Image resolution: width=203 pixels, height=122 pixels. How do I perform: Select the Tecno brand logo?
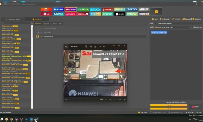click(x=132, y=9)
